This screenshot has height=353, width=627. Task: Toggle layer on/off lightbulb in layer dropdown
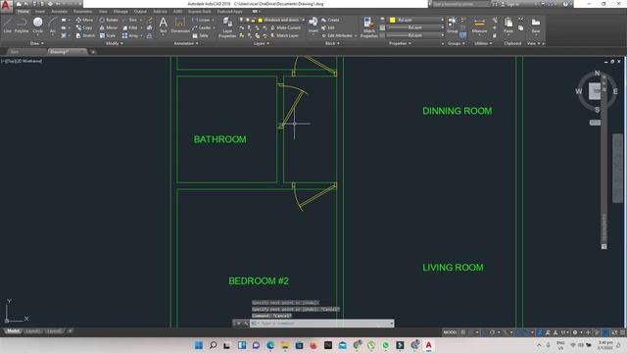(241, 20)
